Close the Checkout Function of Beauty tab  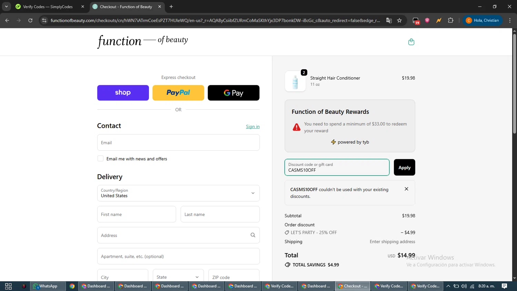(160, 7)
